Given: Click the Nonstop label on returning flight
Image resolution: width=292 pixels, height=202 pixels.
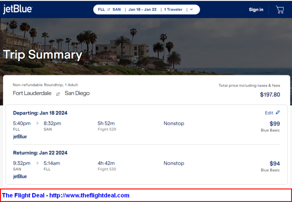Looking at the screenshot, I should (174, 163).
